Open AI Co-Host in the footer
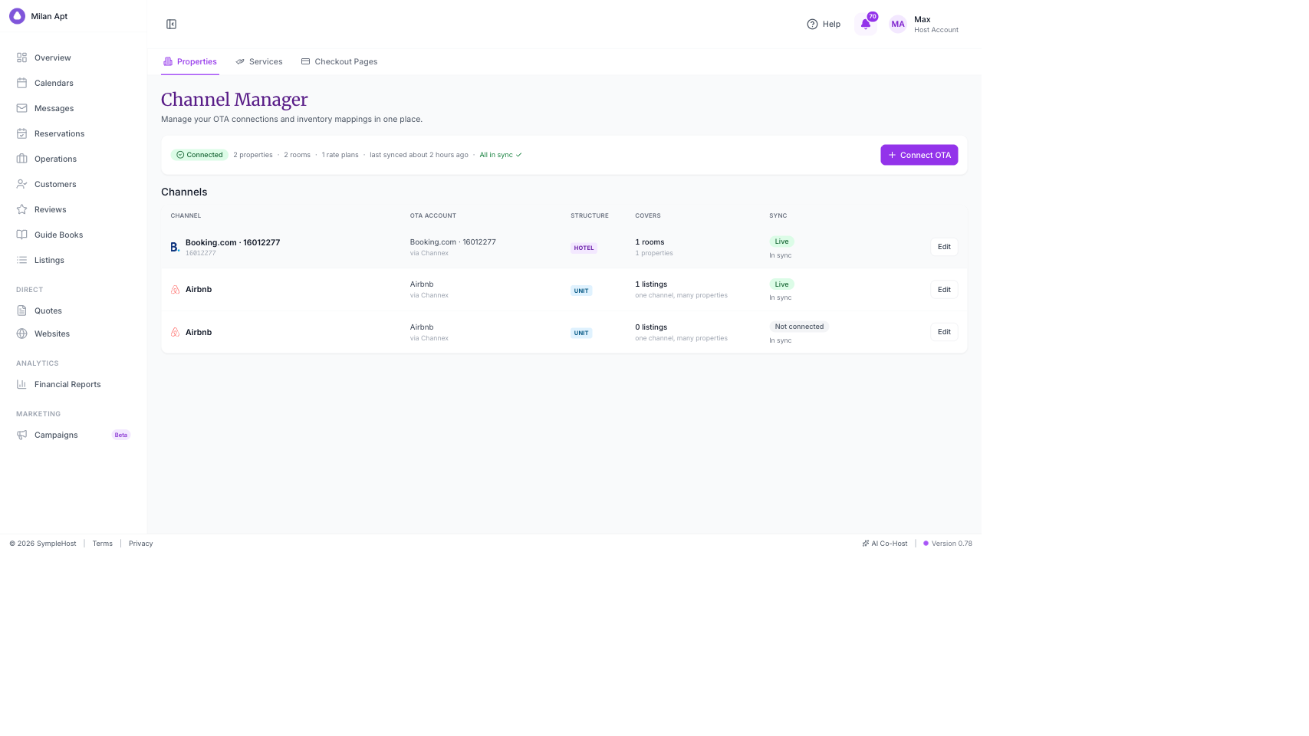 [x=885, y=544]
